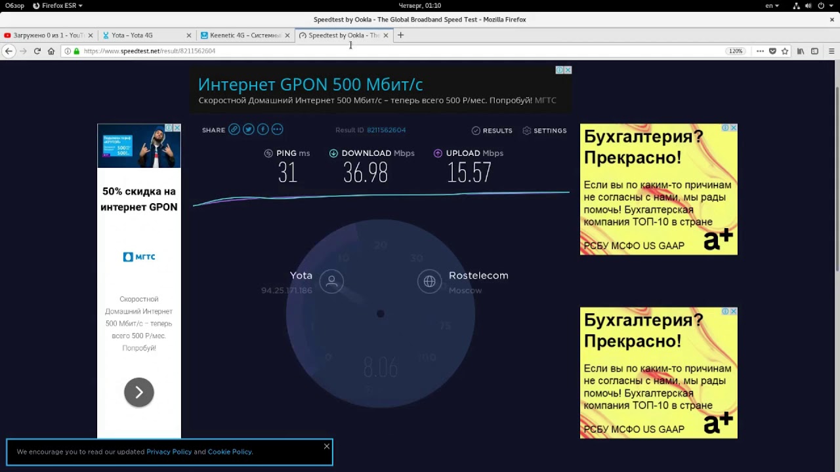Viewport: 840px width, 472px height.
Task: Go to the Firefox home page
Action: click(x=51, y=50)
